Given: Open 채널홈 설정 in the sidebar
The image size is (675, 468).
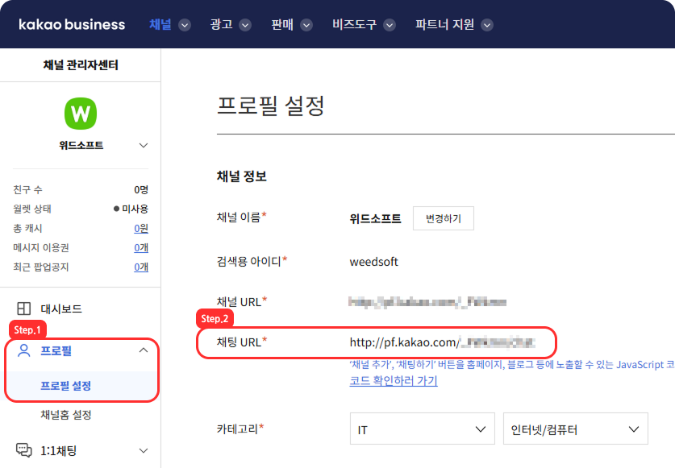Looking at the screenshot, I should tap(66, 415).
